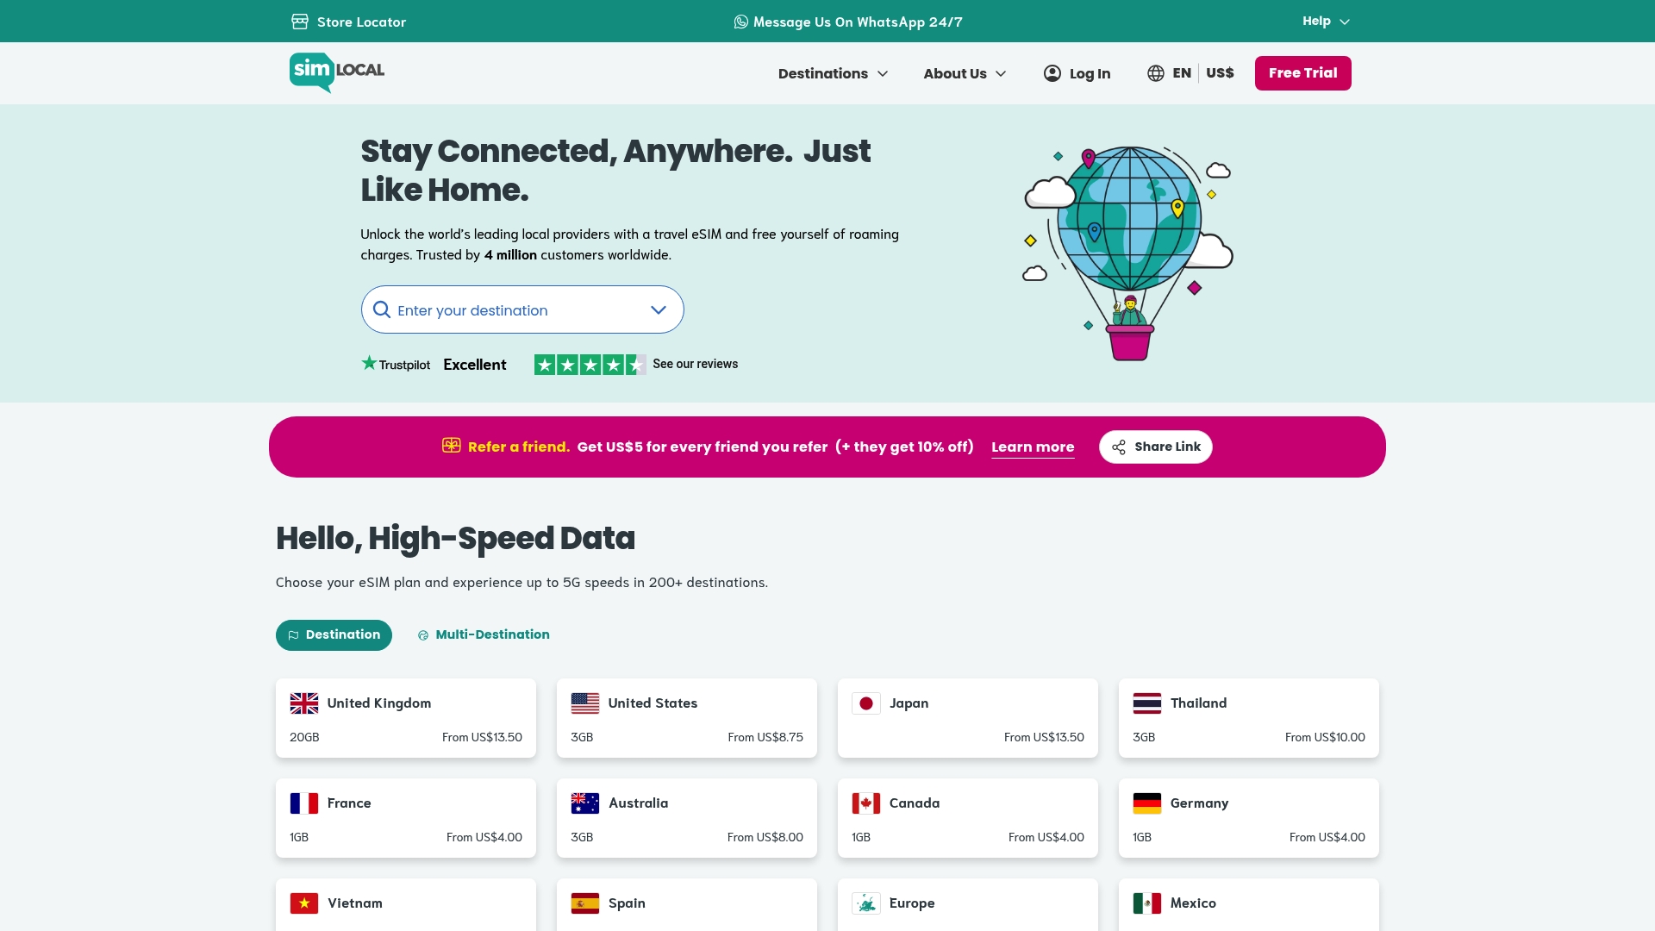The width and height of the screenshot is (1655, 931).
Task: Expand the Help dropdown
Action: click(1324, 21)
